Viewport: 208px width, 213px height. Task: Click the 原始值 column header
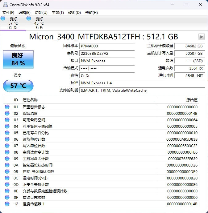177,100
